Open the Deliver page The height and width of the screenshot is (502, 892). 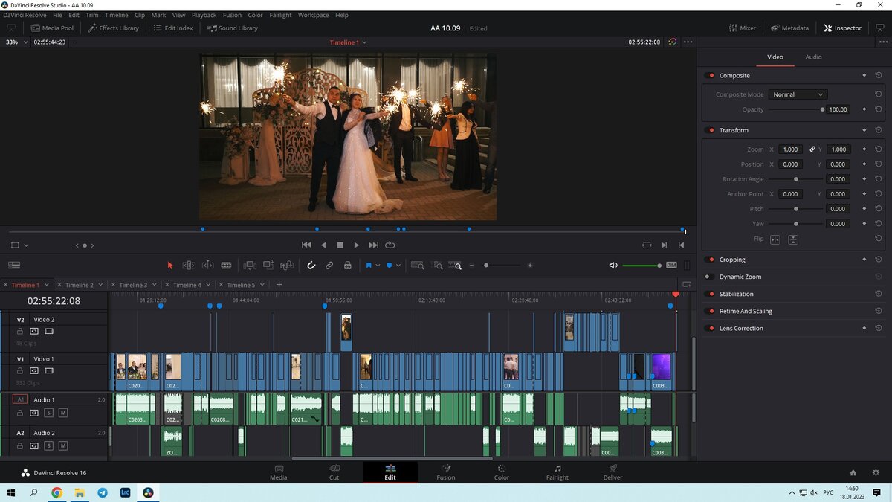coord(613,472)
